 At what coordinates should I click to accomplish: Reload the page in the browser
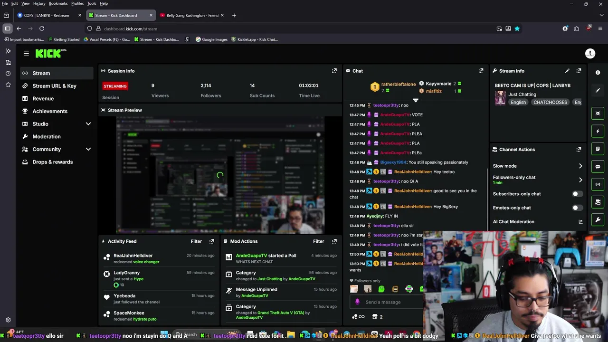click(x=42, y=28)
